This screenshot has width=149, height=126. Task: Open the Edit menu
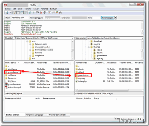coord(14,9)
